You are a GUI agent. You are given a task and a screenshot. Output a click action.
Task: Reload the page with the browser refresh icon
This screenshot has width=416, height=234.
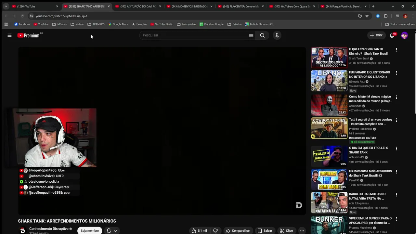coord(22,16)
